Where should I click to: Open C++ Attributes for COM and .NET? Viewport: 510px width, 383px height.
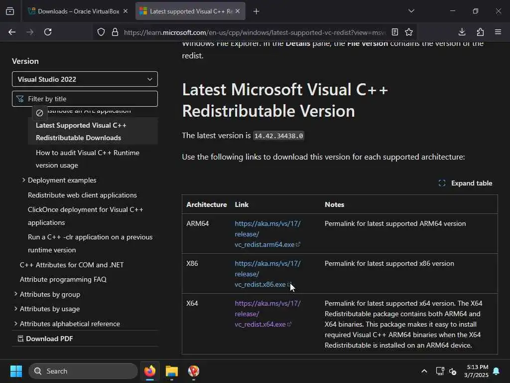tap(72, 265)
